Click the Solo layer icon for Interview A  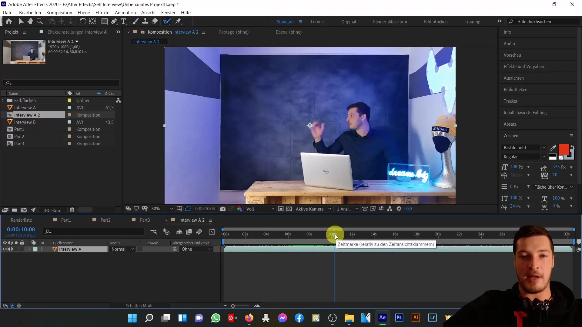pos(16,249)
